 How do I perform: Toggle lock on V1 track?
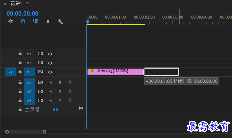20,72
